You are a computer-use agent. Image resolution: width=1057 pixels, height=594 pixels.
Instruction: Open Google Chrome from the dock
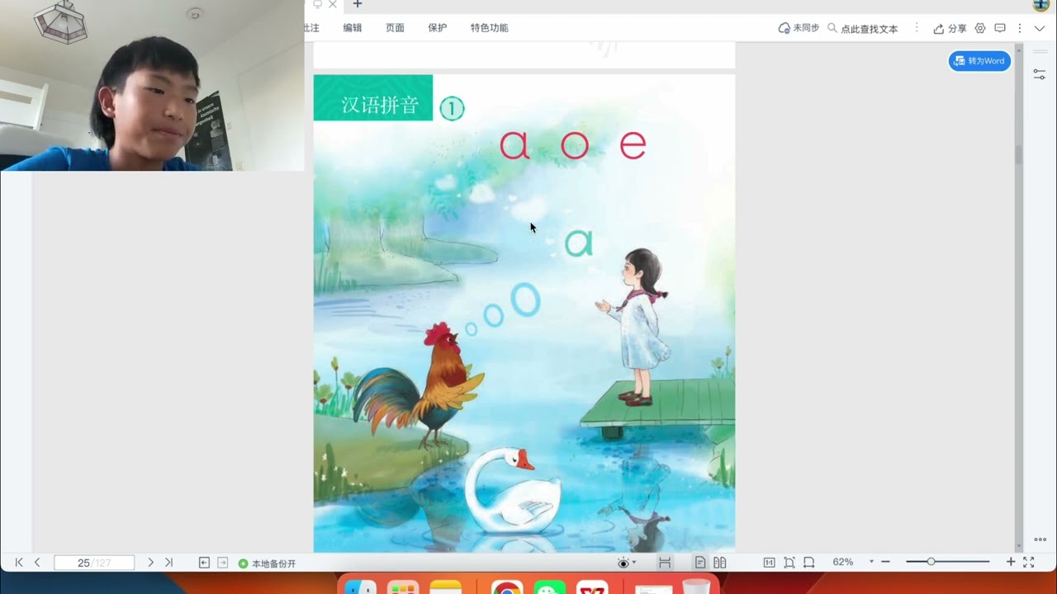point(506,587)
